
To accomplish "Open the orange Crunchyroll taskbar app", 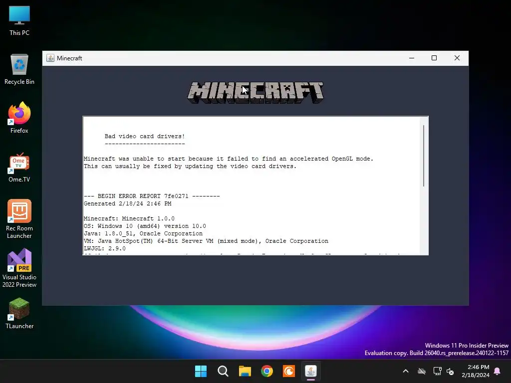I will click(289, 371).
